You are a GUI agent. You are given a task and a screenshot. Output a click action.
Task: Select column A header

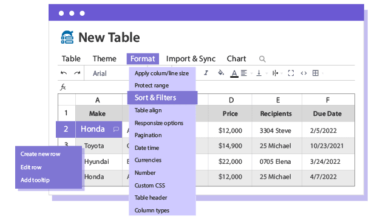[99, 100]
